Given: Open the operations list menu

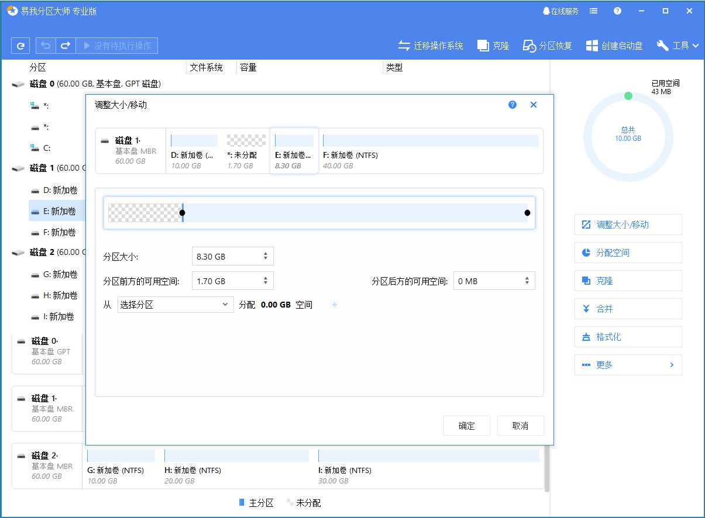Looking at the screenshot, I should point(593,10).
